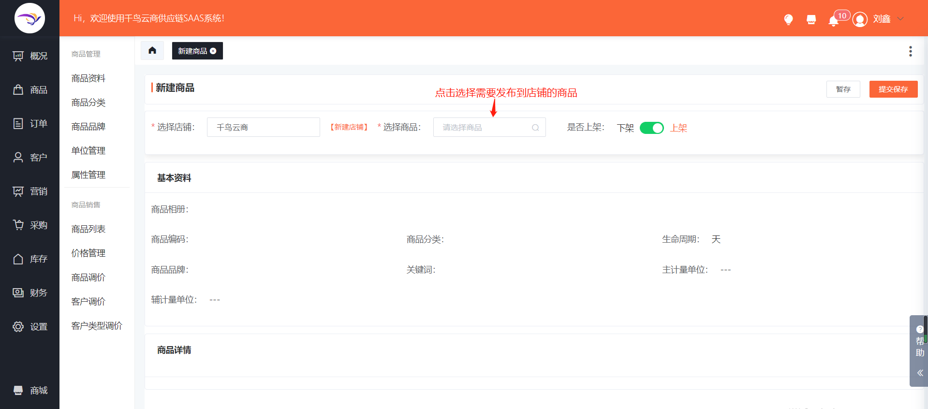The image size is (928, 409).
Task: Open 商品列表 menu item
Action: [88, 229]
